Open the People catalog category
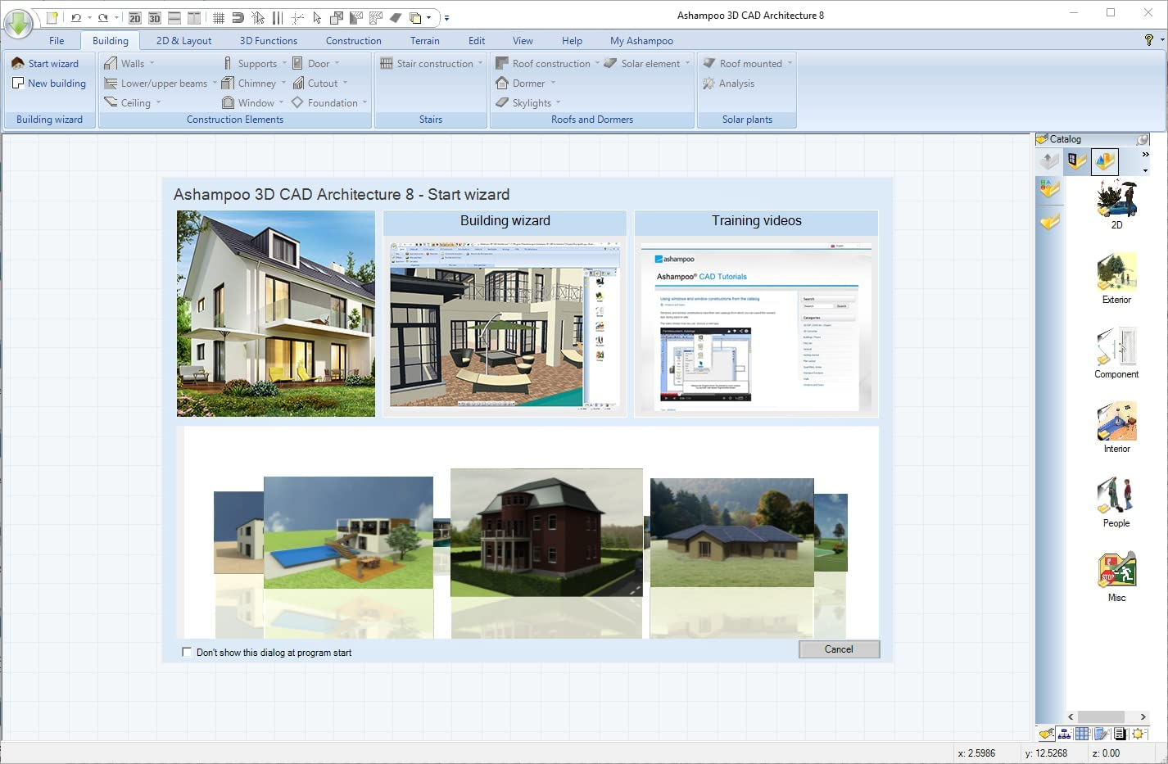This screenshot has width=1168, height=764. coord(1116,502)
